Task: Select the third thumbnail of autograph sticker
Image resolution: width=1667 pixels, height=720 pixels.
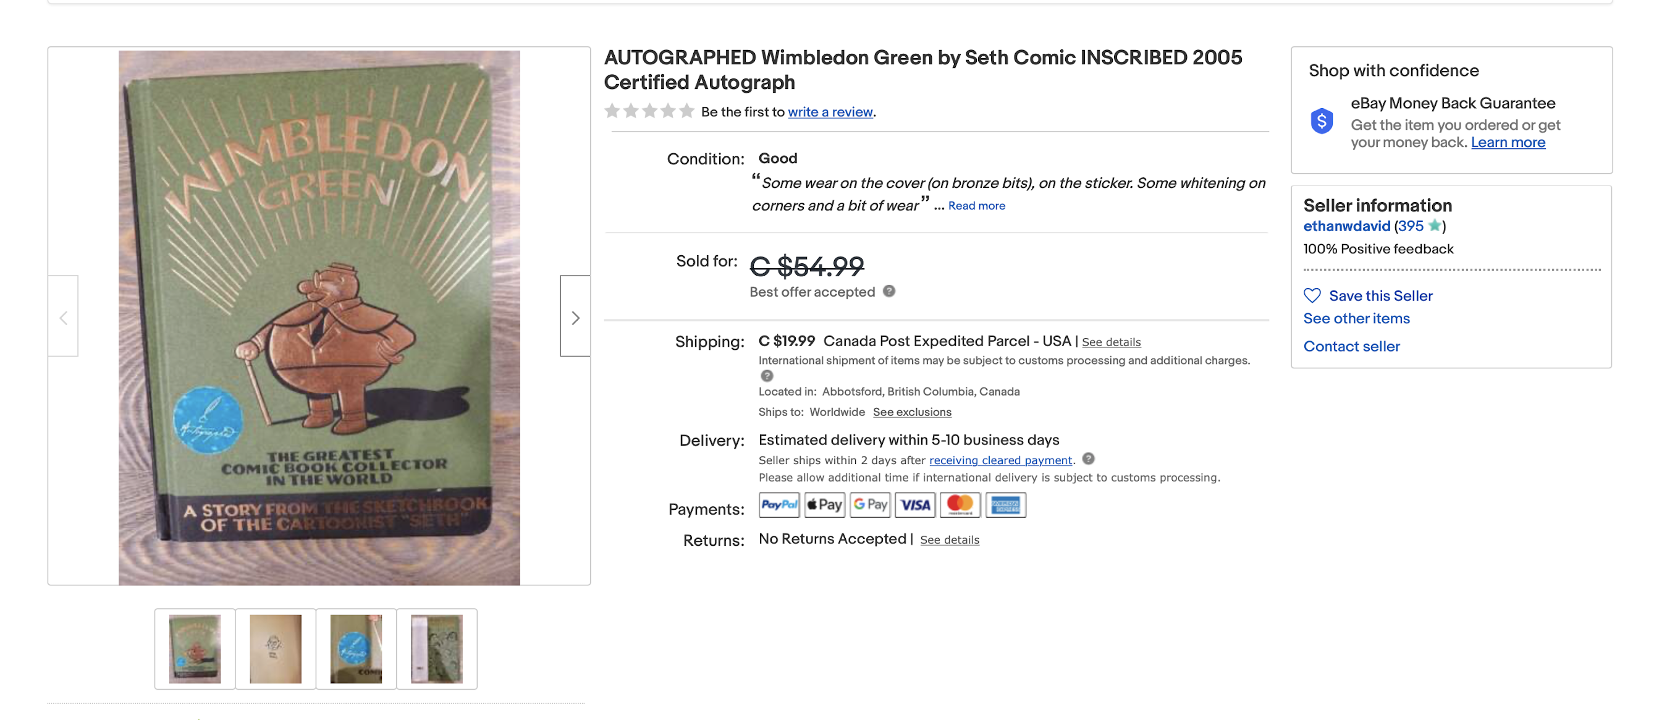Action: pos(356,649)
